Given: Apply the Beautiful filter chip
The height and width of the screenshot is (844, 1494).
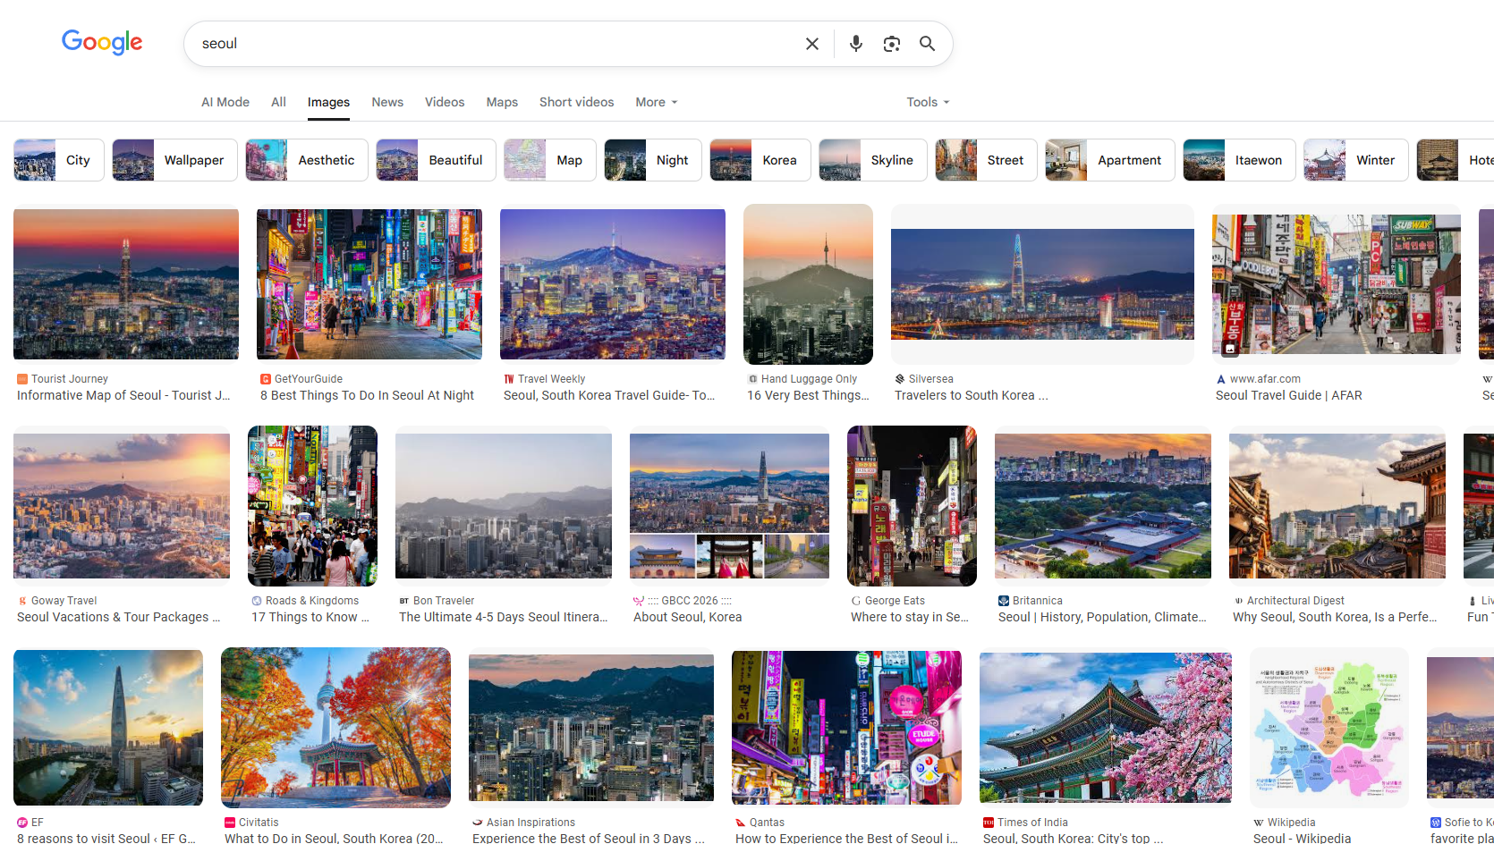Looking at the screenshot, I should coord(436,160).
